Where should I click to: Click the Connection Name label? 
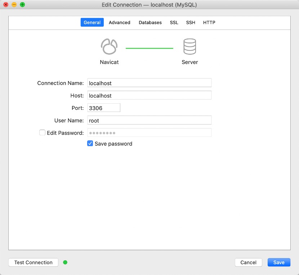(x=61, y=83)
